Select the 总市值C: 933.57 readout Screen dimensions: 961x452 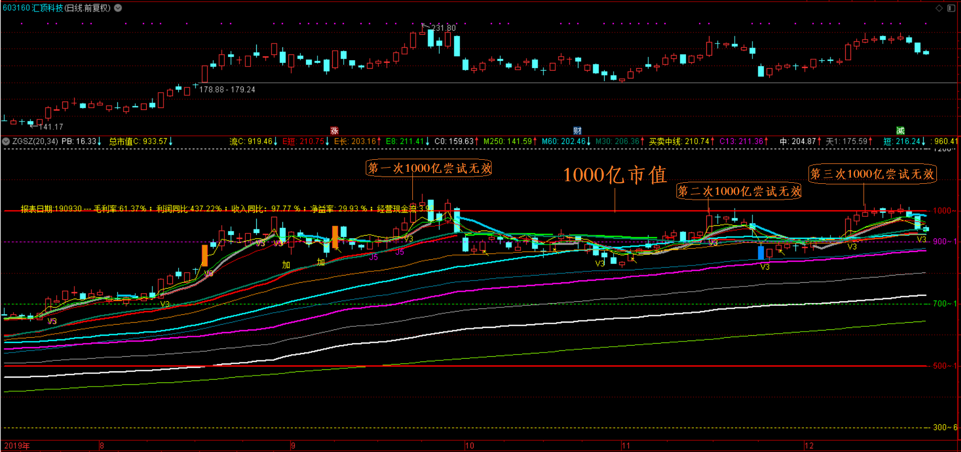click(140, 141)
